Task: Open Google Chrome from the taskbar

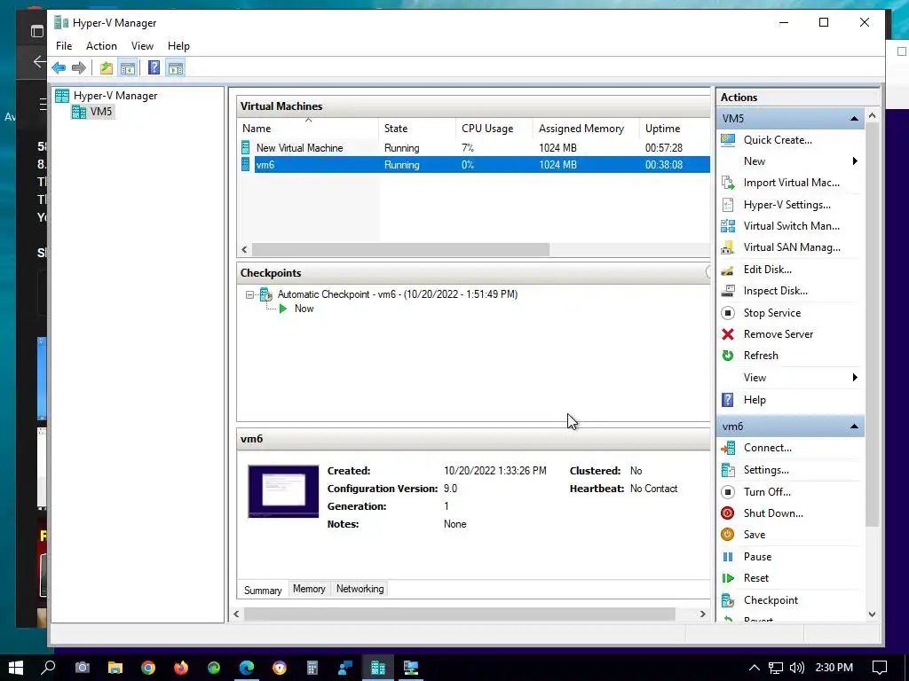Action: 148,668
